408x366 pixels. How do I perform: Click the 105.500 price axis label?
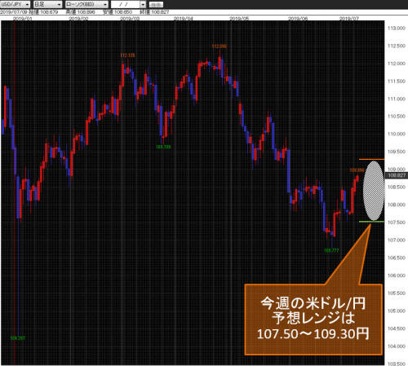point(397,293)
